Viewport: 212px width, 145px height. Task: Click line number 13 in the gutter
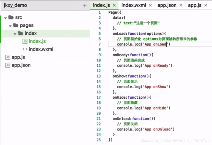[99, 76]
